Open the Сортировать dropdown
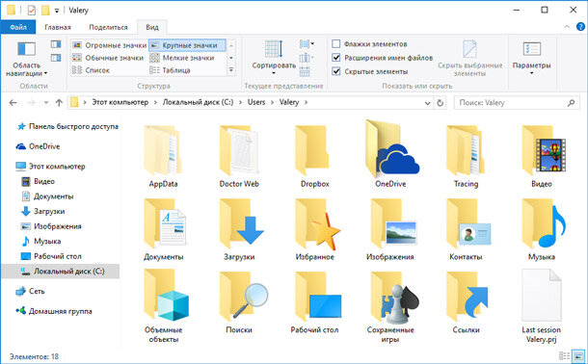The image size is (588, 364). tap(274, 58)
